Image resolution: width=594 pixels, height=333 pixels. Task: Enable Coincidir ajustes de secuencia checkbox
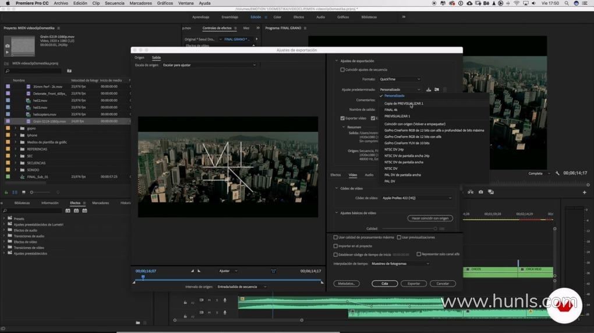pos(342,70)
